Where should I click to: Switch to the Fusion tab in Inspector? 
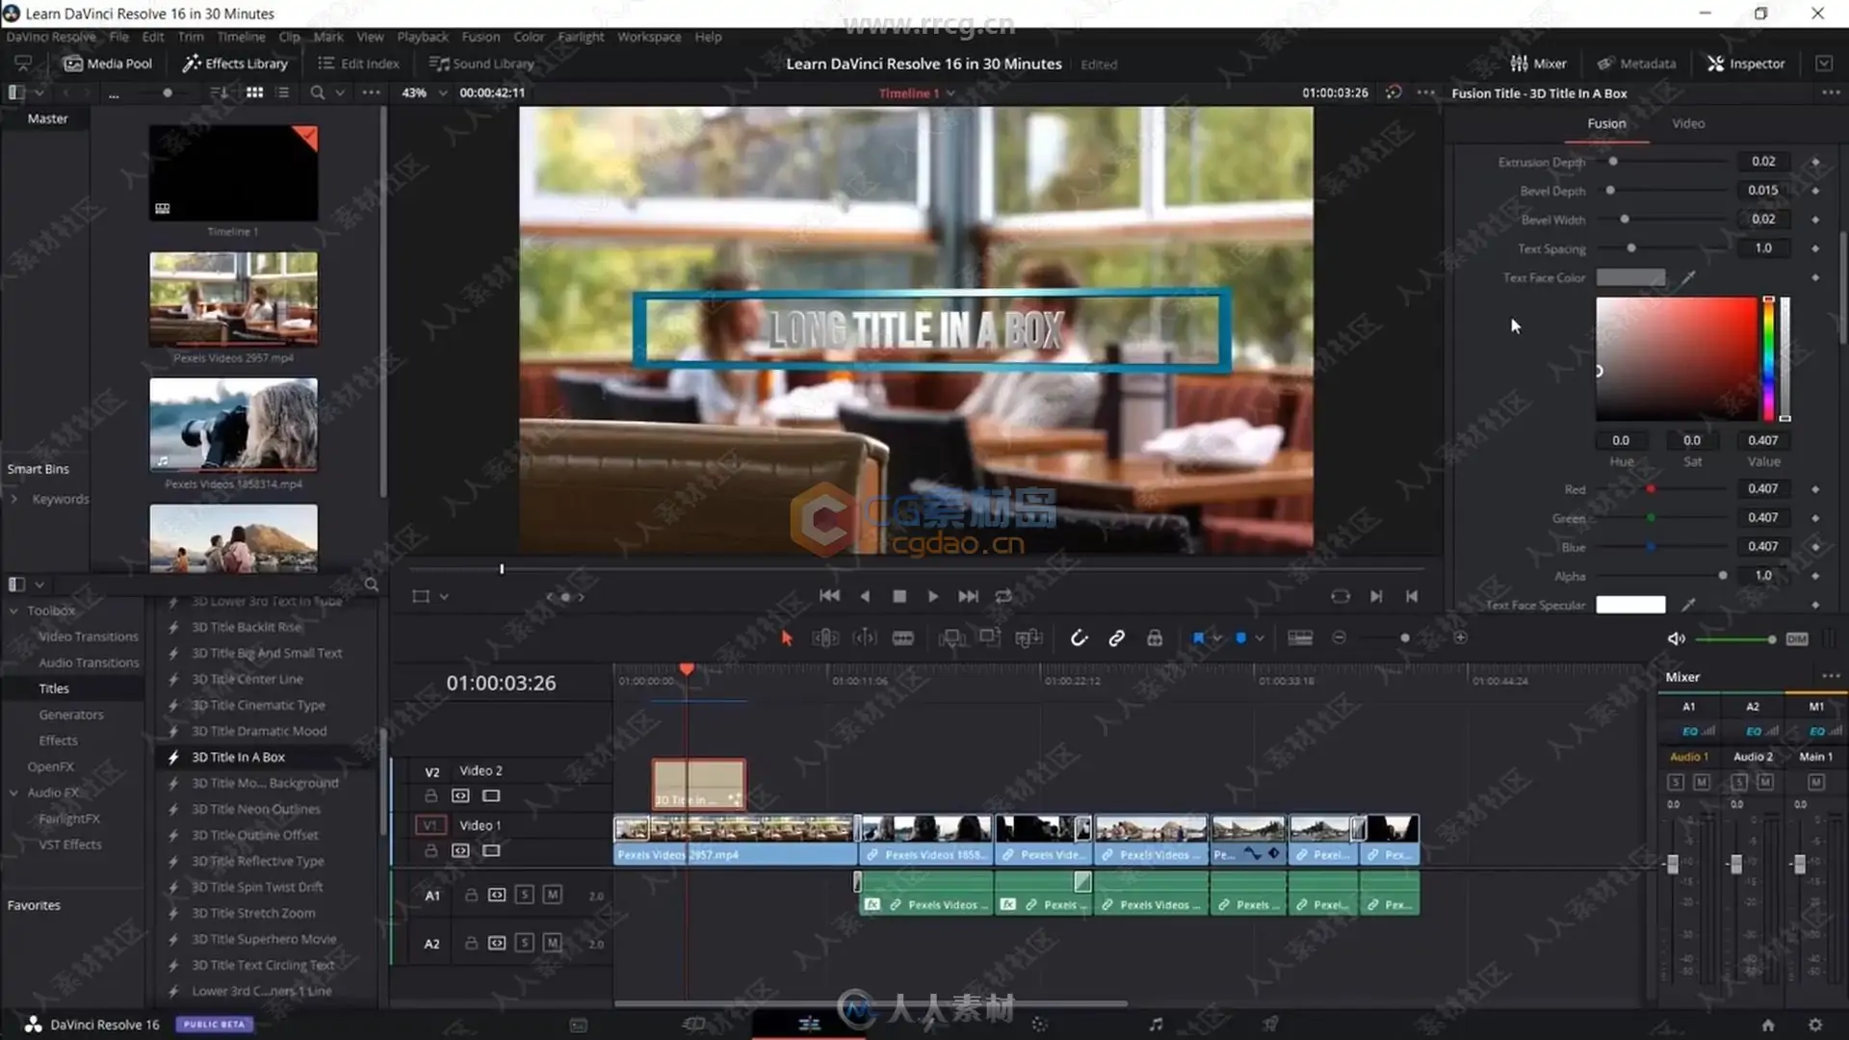click(1606, 123)
